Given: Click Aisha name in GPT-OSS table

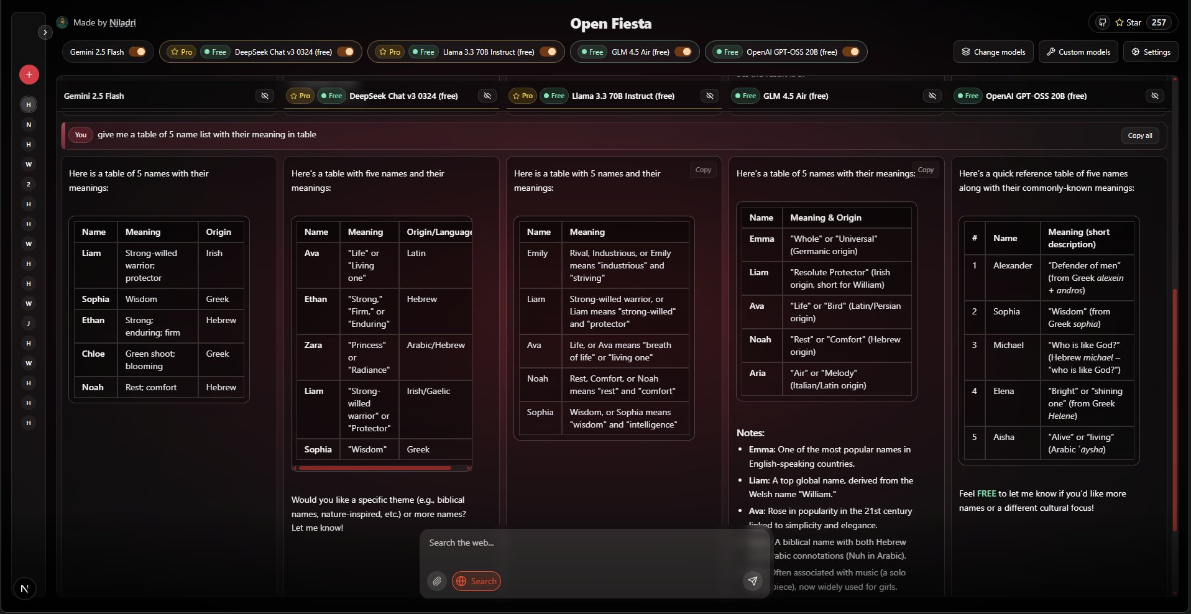Looking at the screenshot, I should (1003, 437).
